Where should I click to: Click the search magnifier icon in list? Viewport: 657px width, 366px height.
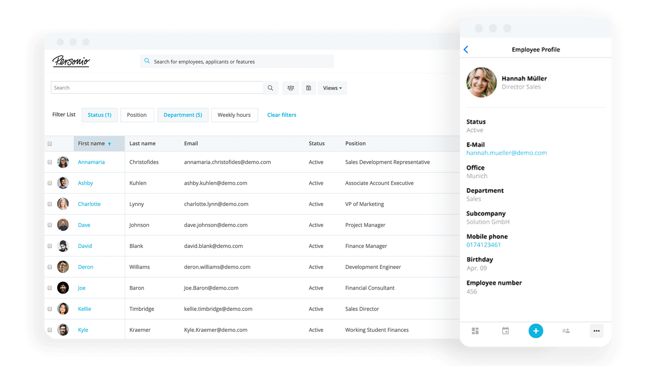pyautogui.click(x=271, y=88)
